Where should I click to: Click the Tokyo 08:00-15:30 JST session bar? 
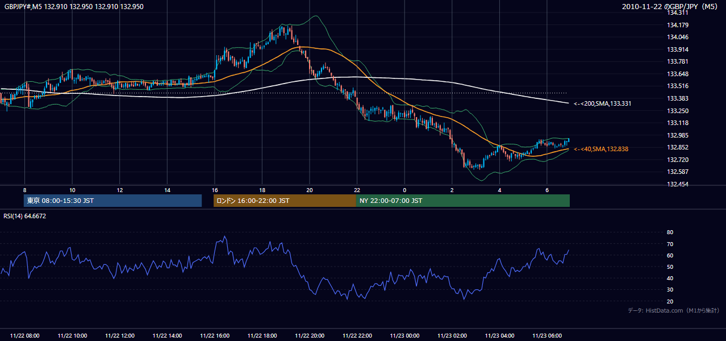click(x=112, y=201)
